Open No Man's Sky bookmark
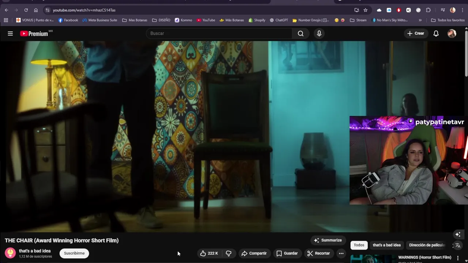The height and width of the screenshot is (263, 468). pos(389,20)
